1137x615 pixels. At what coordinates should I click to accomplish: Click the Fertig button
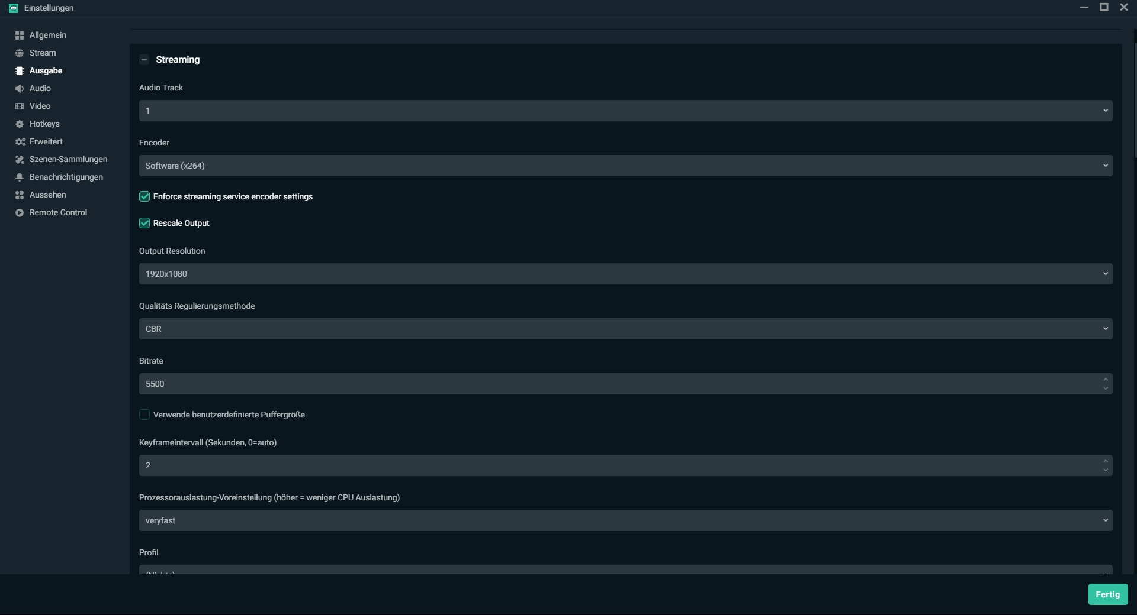click(1107, 594)
